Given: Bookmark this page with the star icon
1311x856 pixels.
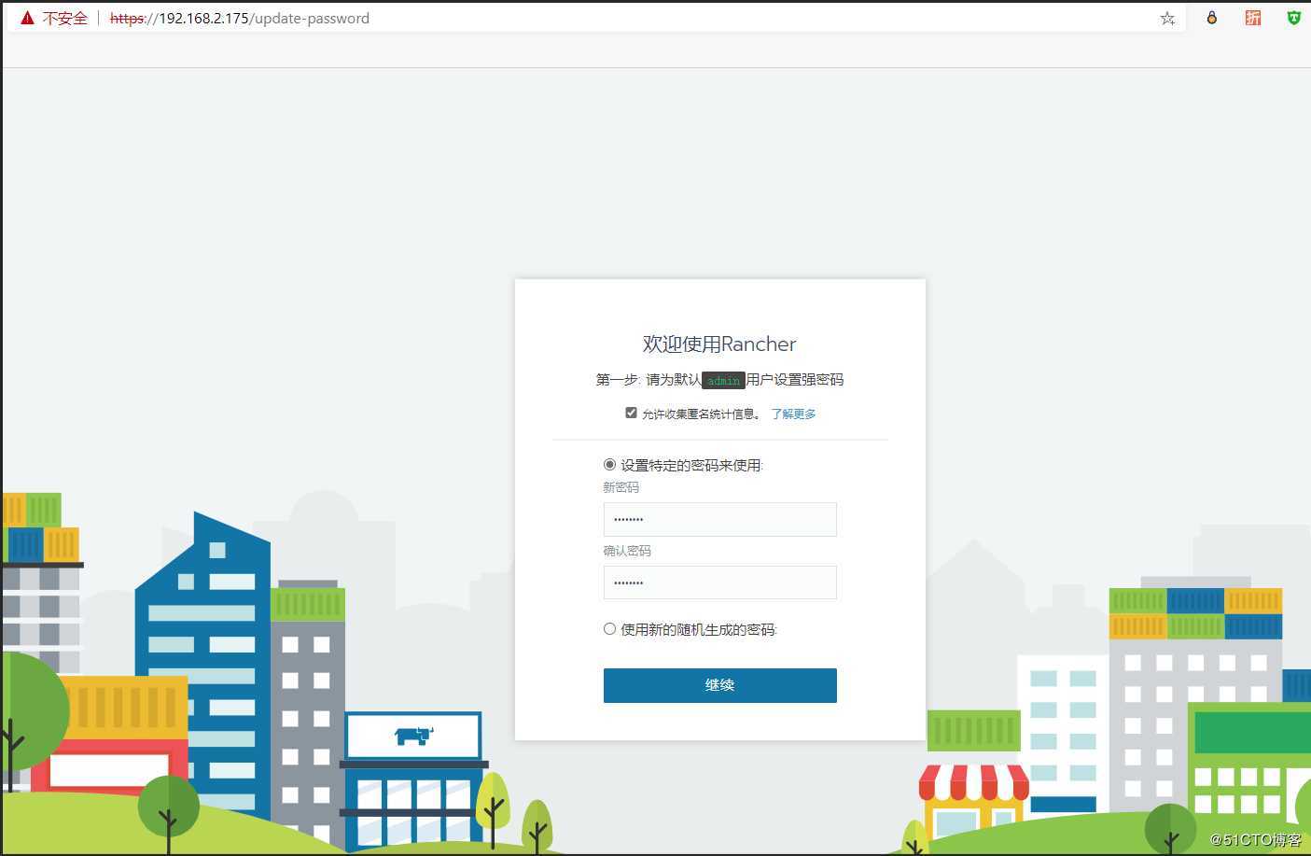Looking at the screenshot, I should (1167, 18).
